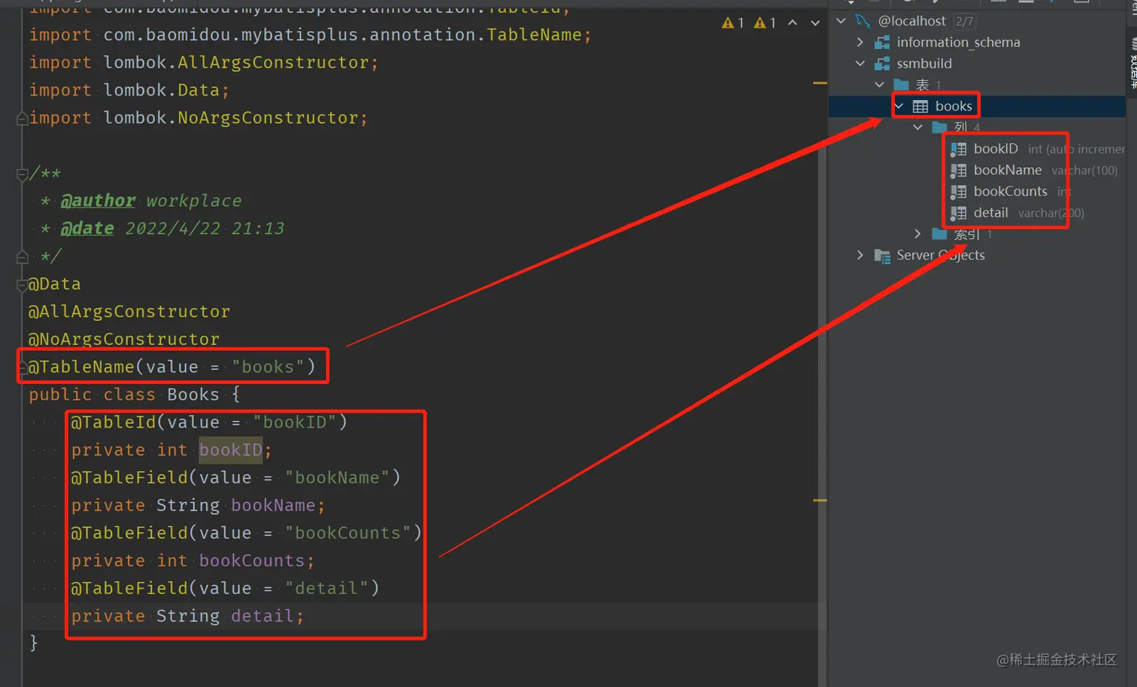Collapse the books table node
This screenshot has width=1137, height=687.
tap(899, 106)
